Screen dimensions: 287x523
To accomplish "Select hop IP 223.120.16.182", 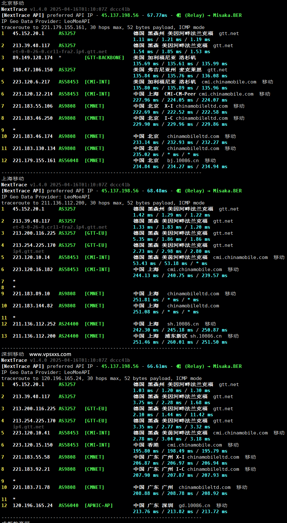I will [33, 269].
